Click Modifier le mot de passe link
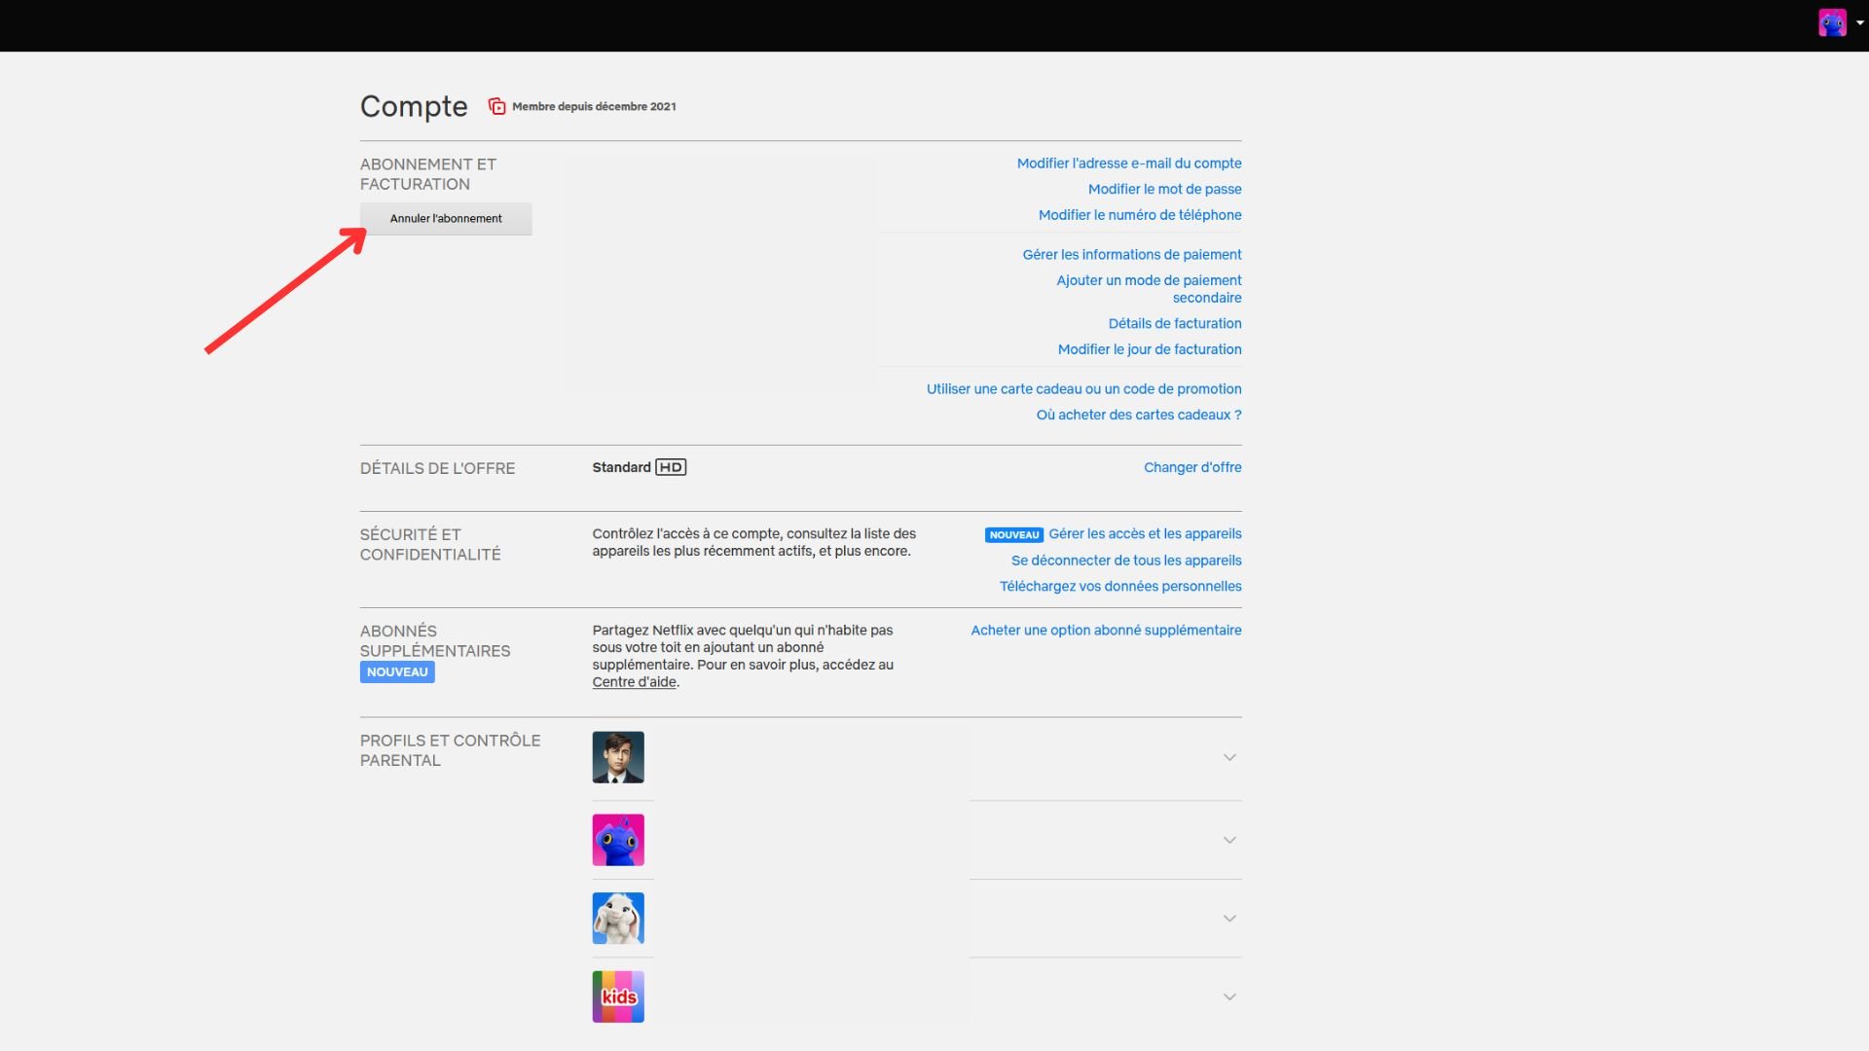The height and width of the screenshot is (1051, 1869). (x=1164, y=189)
